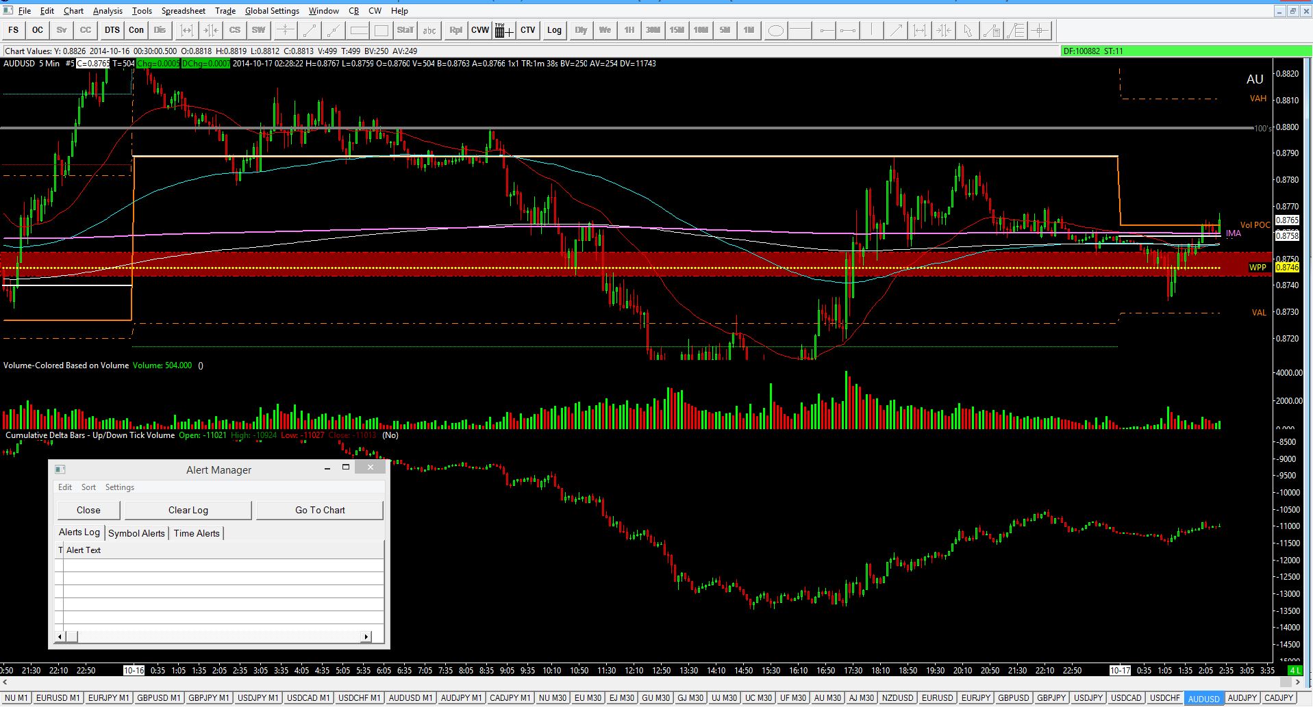The width and height of the screenshot is (1313, 707).
Task: Click the Dis toolbar button
Action: click(x=160, y=30)
